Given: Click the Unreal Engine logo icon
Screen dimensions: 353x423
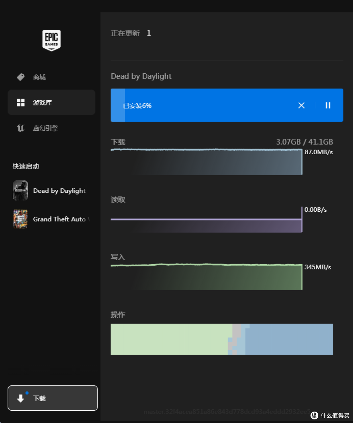Looking at the screenshot, I should click(x=21, y=128).
